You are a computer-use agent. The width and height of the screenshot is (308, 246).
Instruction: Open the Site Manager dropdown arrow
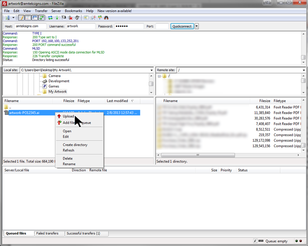point(13,18)
